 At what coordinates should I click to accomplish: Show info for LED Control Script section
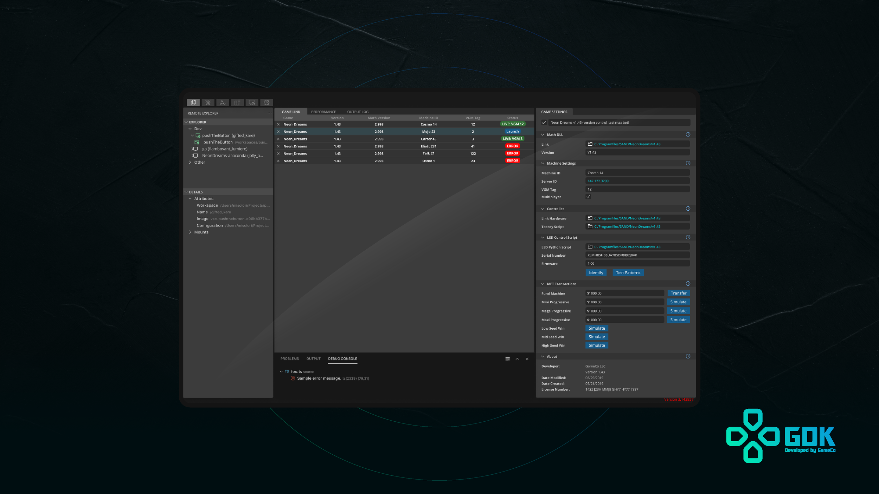point(688,237)
